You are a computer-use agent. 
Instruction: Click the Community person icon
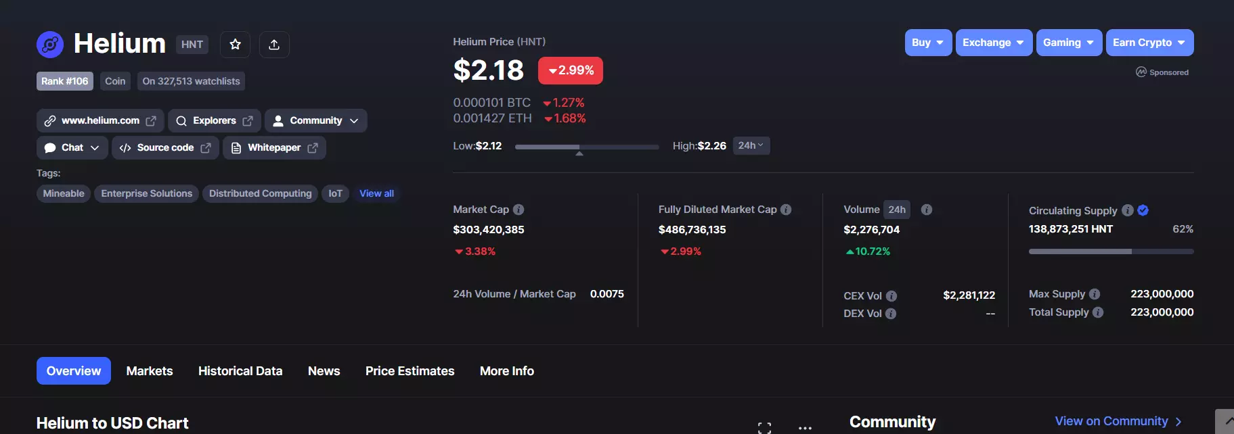tap(278, 121)
